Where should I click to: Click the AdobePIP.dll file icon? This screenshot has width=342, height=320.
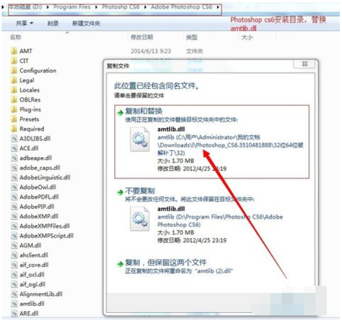click(15, 207)
